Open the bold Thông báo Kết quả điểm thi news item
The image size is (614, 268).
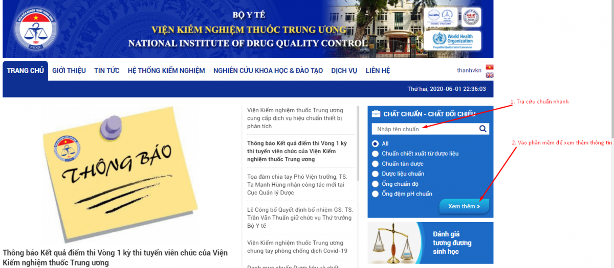pyautogui.click(x=298, y=151)
